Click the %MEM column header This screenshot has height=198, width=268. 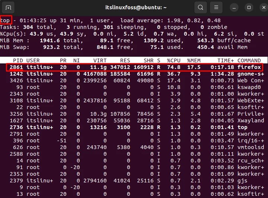[194, 60]
